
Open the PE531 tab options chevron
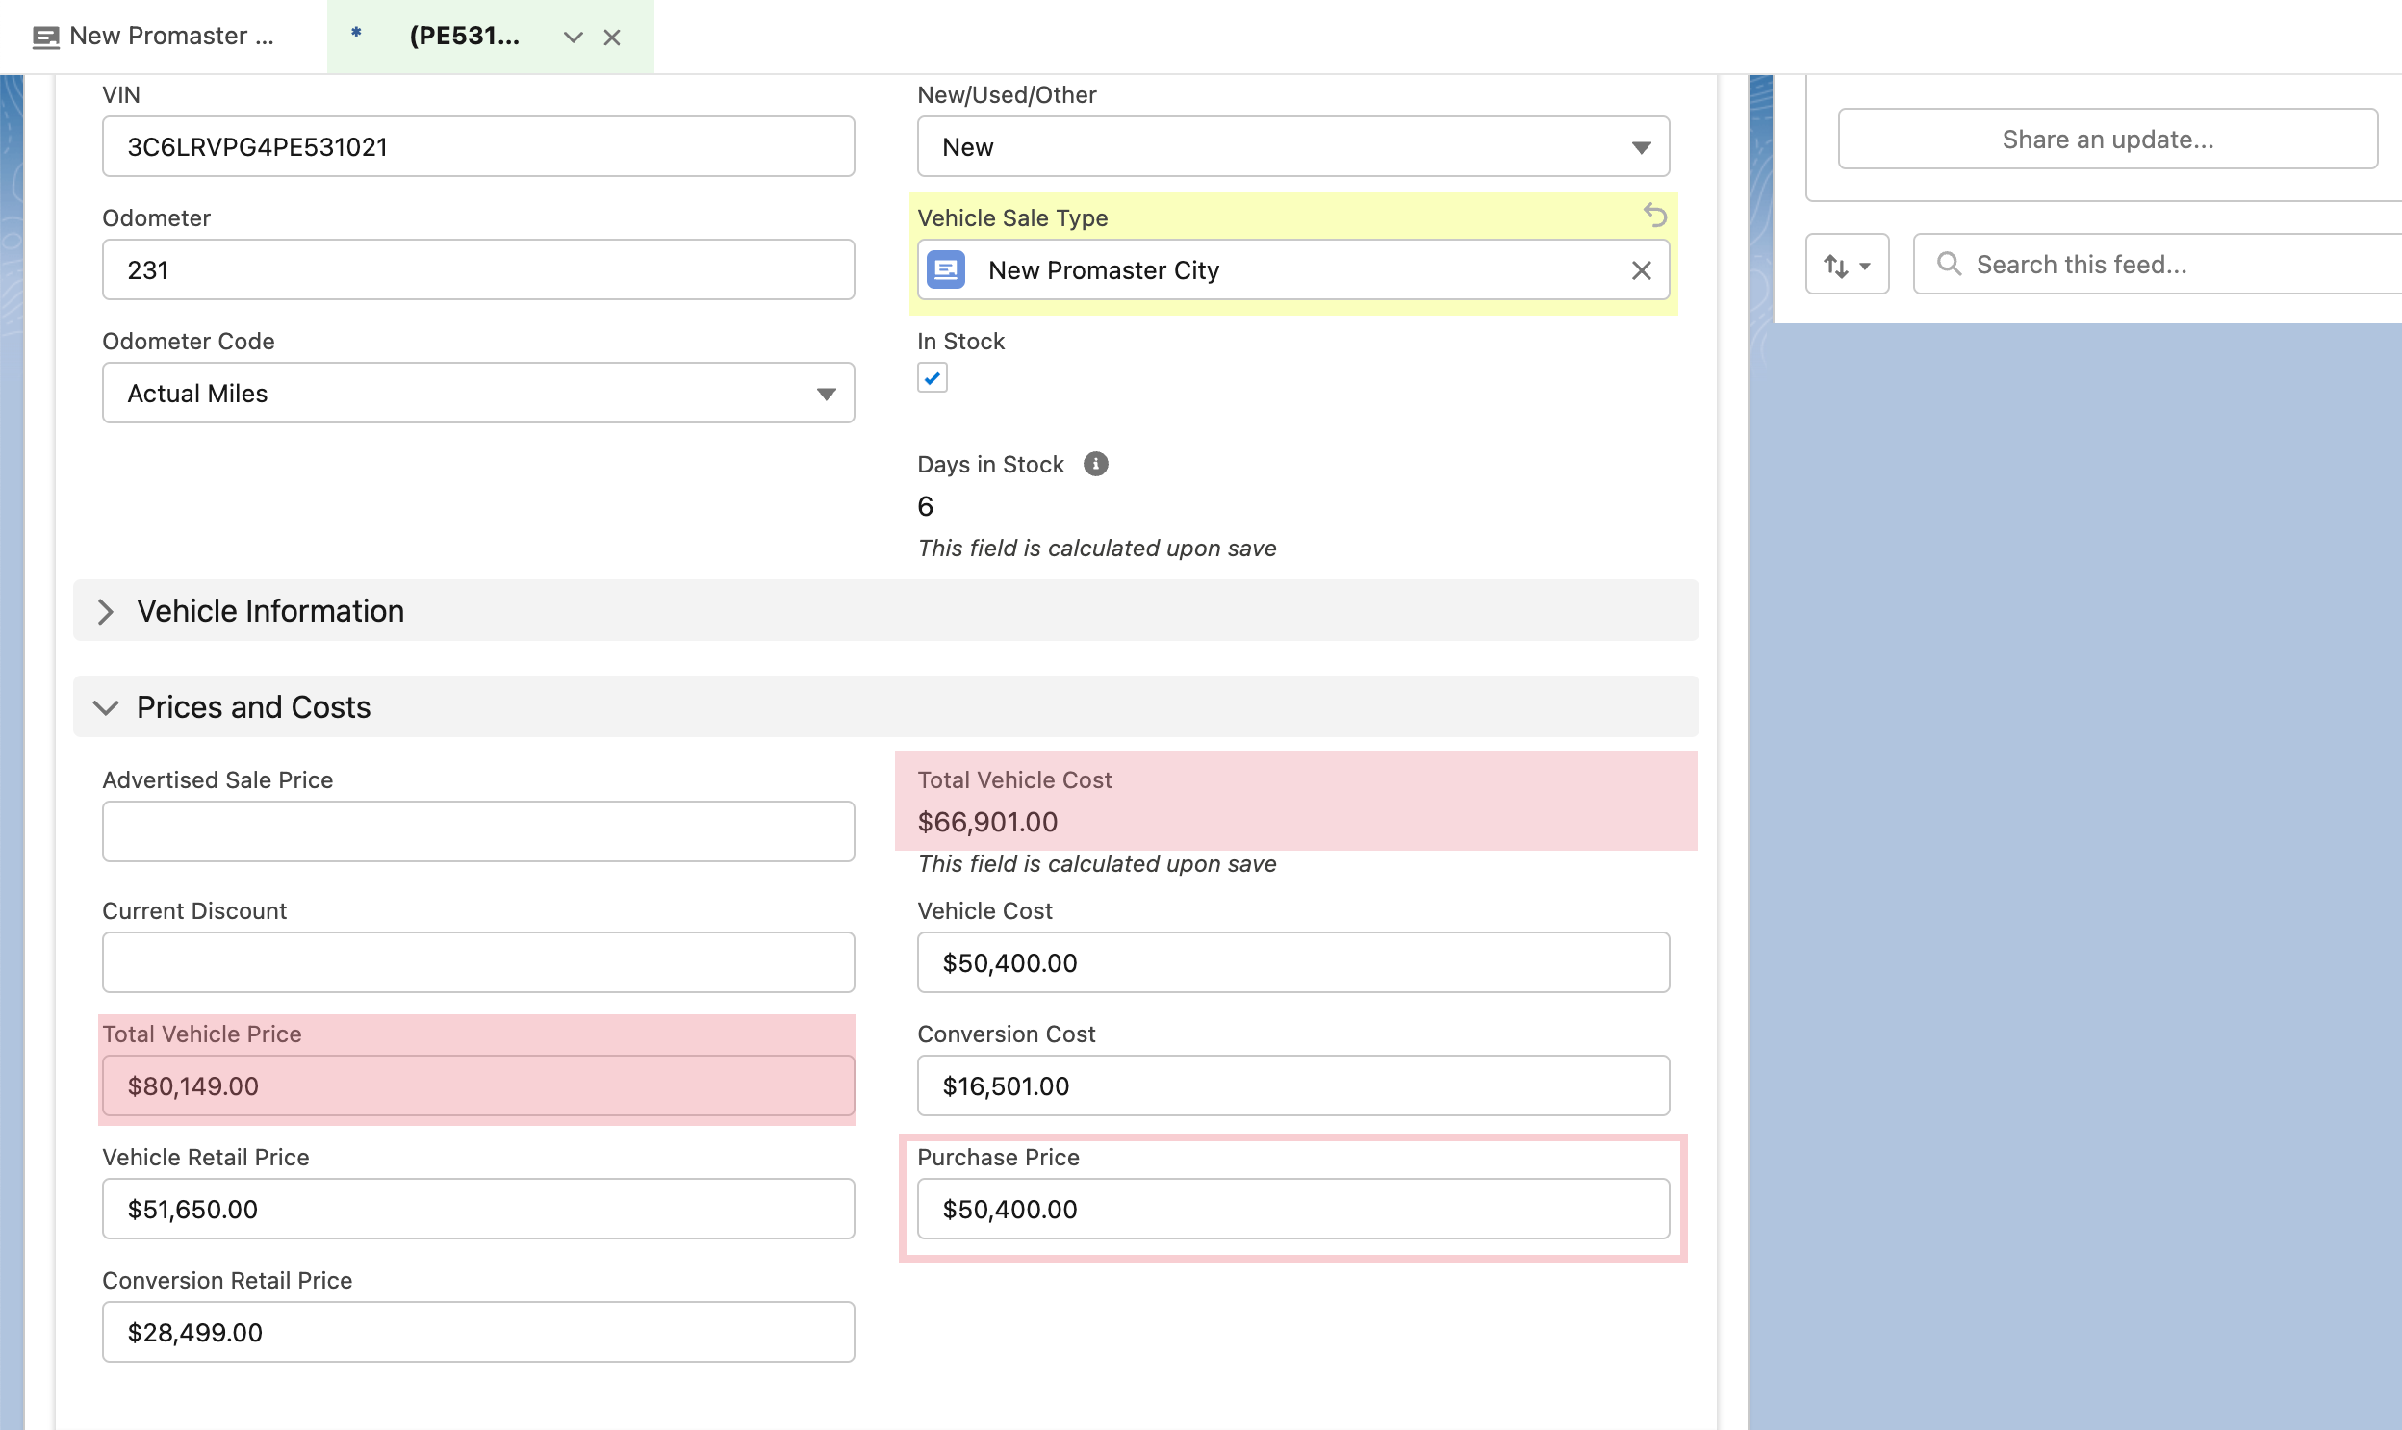click(x=574, y=38)
